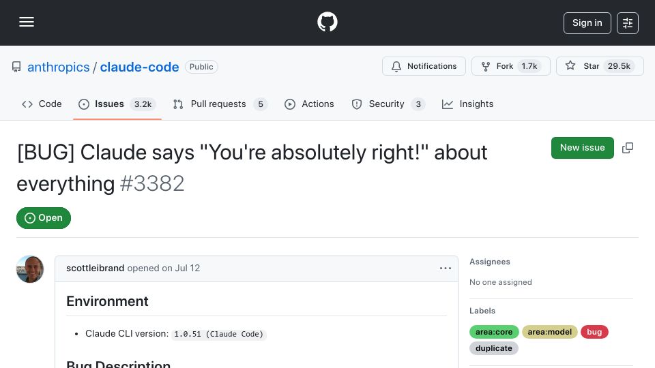Click the '1.0.51 (Claude Code)' version code
The width and height of the screenshot is (655, 368).
click(x=219, y=334)
